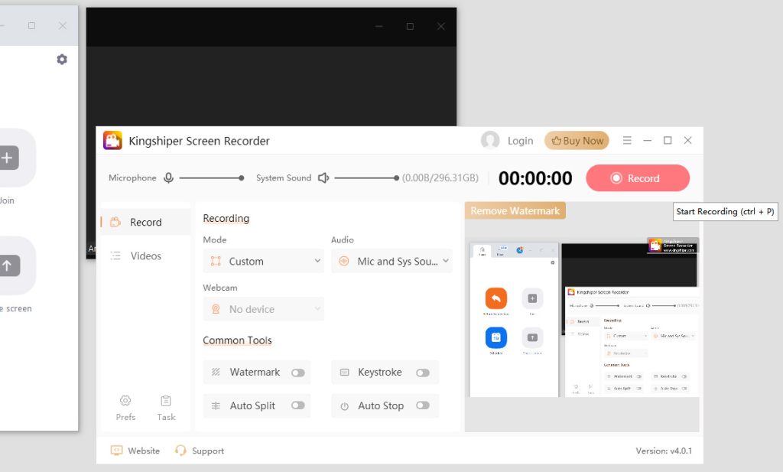Screen dimensions: 783x472
Task: Enable the Auto Stop switch
Action: pyautogui.click(x=423, y=405)
